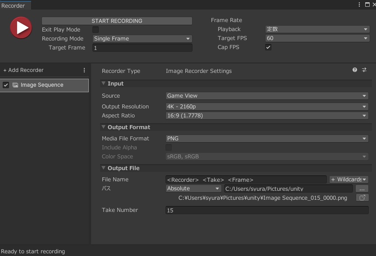Open the recorder presets icon

[x=364, y=70]
